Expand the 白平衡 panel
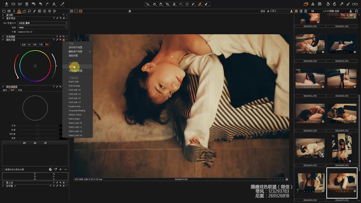 [x=3, y=186]
